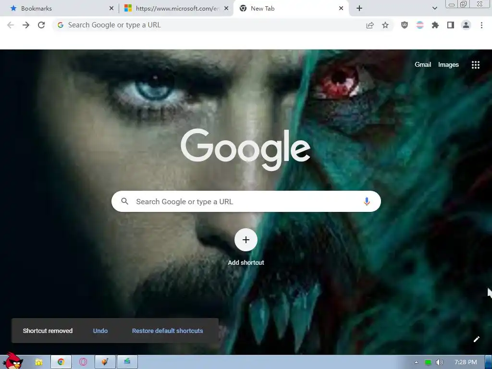492x369 pixels.
Task: Open the striped round extension icon
Action: [420, 25]
